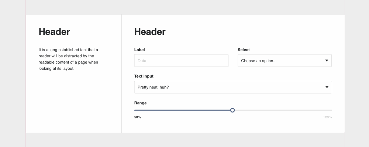Click the Header title in the form panel
Image resolution: width=369 pixels, height=147 pixels.
pyautogui.click(x=150, y=32)
